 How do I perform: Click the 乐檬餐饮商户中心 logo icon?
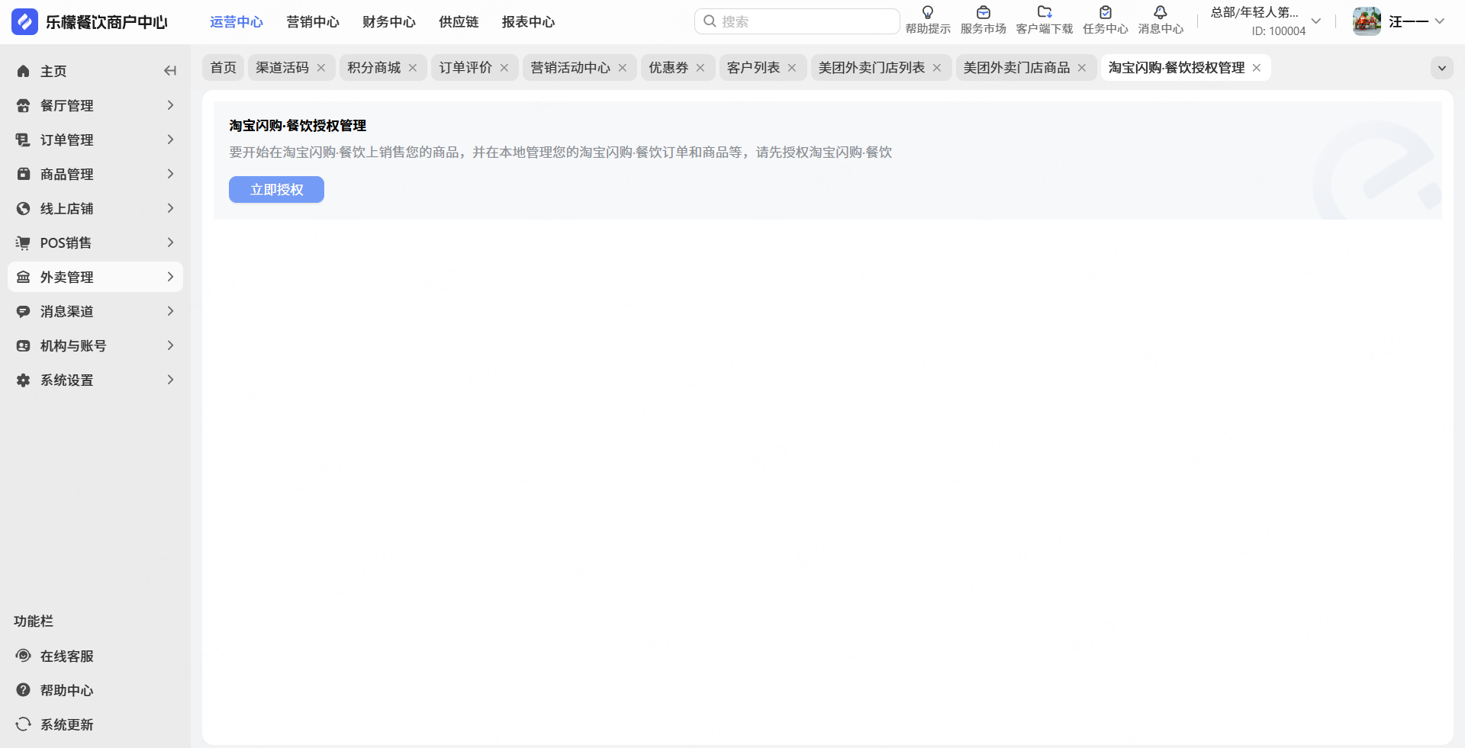pyautogui.click(x=24, y=22)
